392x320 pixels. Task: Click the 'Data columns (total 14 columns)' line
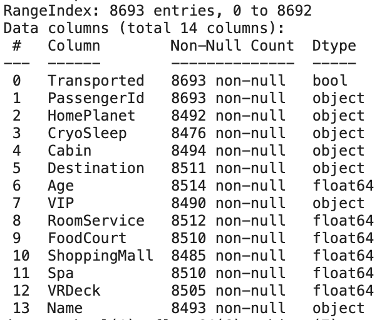(x=145, y=28)
